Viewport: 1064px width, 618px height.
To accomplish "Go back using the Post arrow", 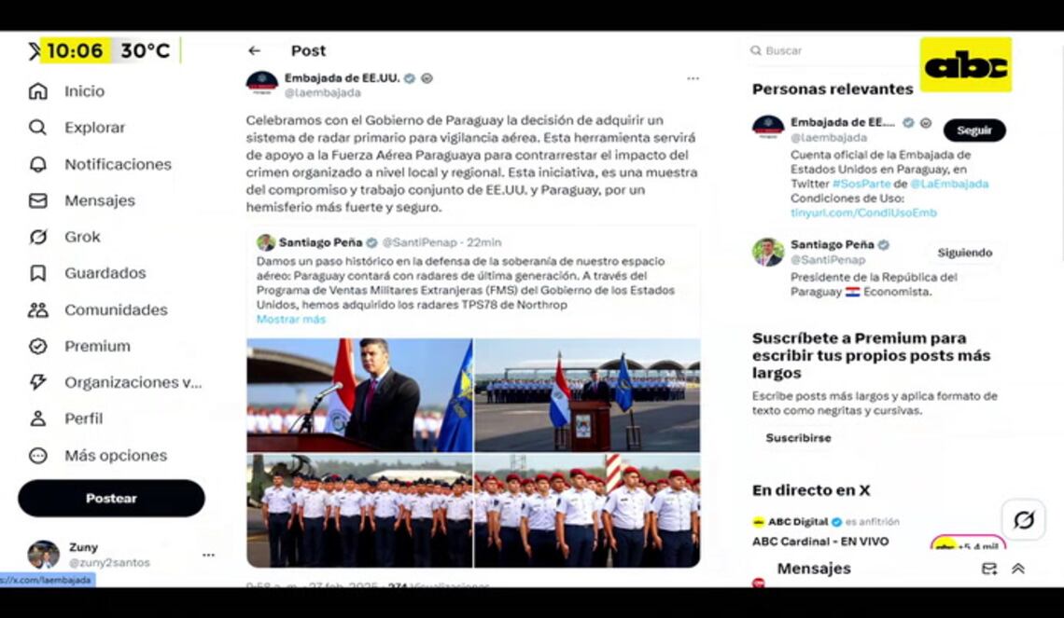I will [255, 51].
